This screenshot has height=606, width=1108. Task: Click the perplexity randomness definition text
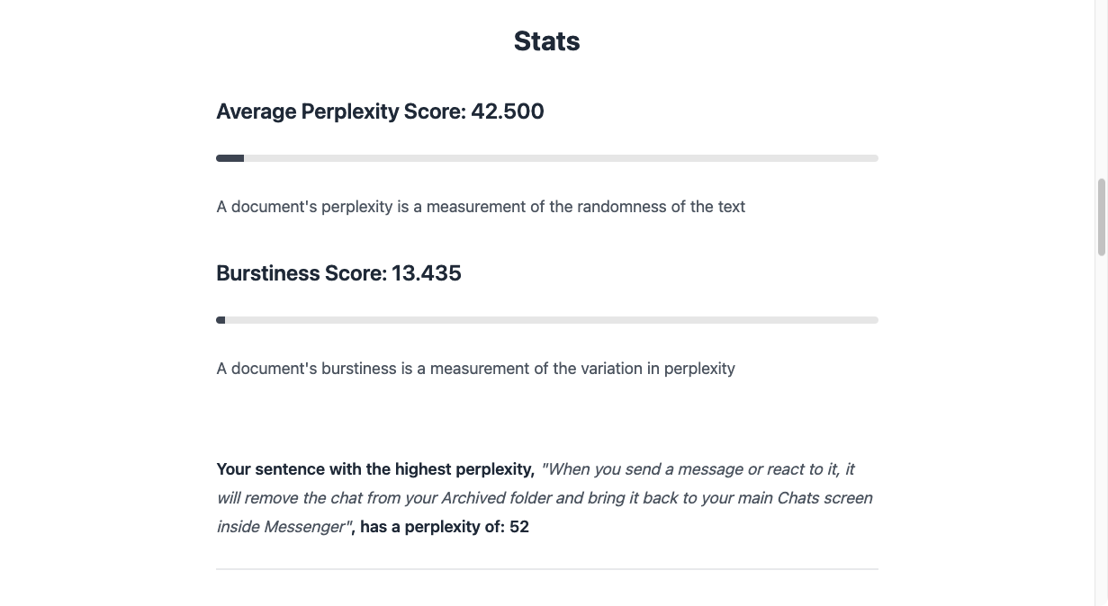click(x=481, y=207)
